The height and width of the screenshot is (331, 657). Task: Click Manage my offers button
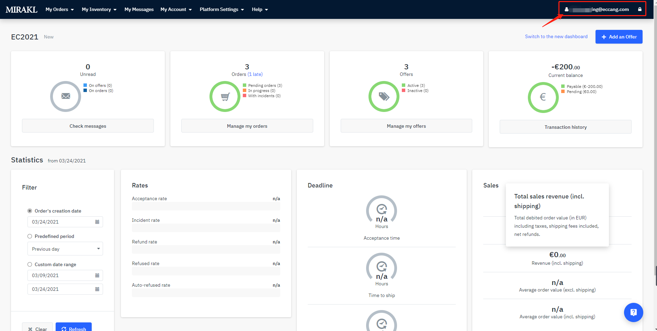point(406,126)
